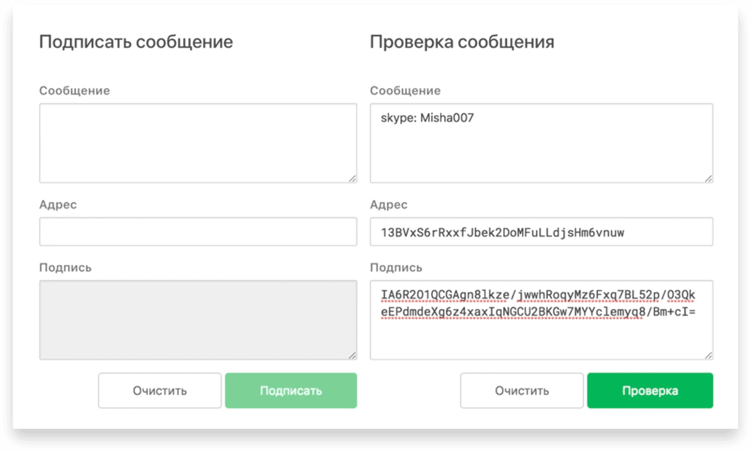Click Сообщение label in the signing form

click(75, 90)
